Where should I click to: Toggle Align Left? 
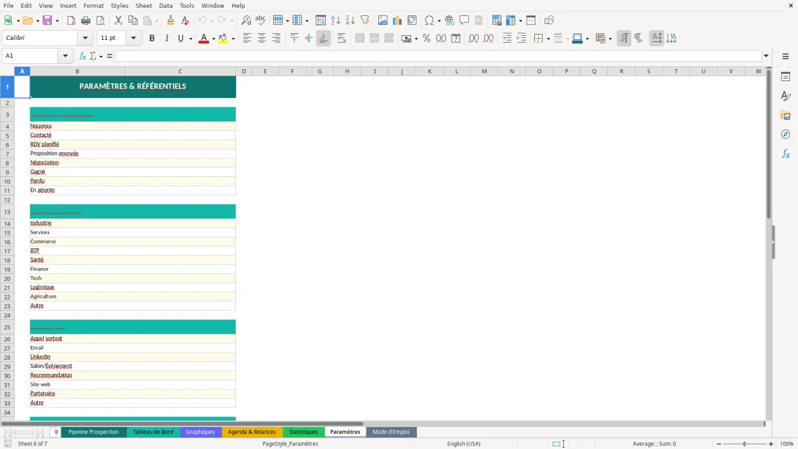point(247,39)
